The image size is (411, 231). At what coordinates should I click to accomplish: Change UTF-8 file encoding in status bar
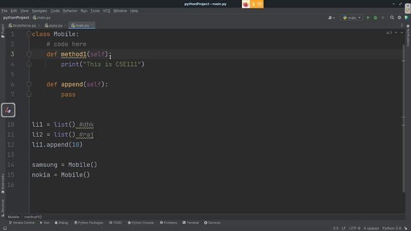[354, 228]
